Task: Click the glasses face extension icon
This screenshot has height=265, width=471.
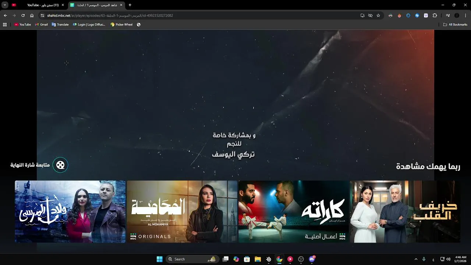Action: pos(390,15)
